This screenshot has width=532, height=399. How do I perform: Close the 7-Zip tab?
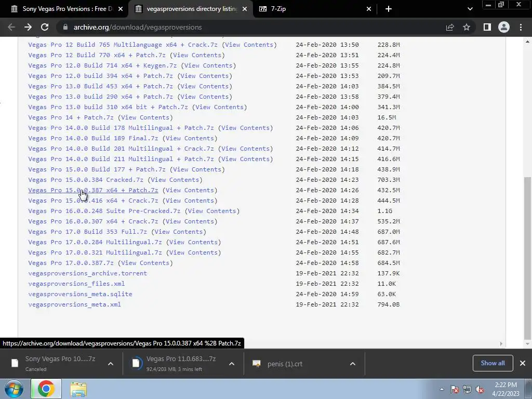coord(369,9)
